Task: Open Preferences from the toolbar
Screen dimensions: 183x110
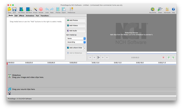Action: (x=71, y=10)
